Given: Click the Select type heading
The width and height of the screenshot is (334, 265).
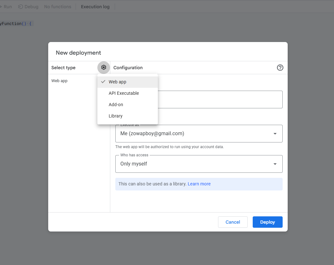Looking at the screenshot, I should click(x=63, y=68).
